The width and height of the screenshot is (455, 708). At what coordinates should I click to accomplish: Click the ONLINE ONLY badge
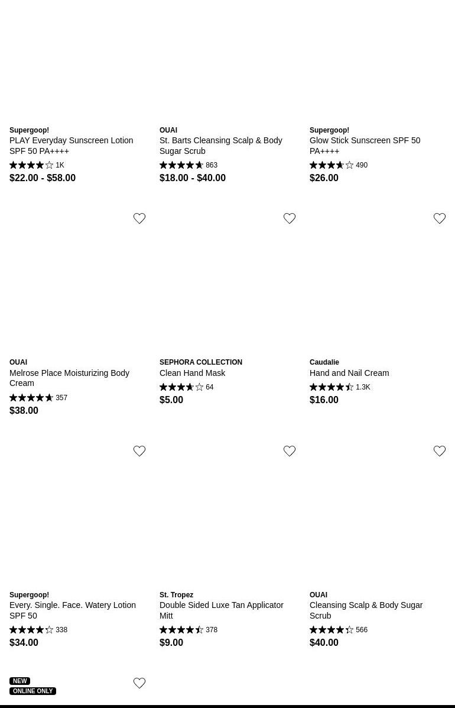point(32,691)
